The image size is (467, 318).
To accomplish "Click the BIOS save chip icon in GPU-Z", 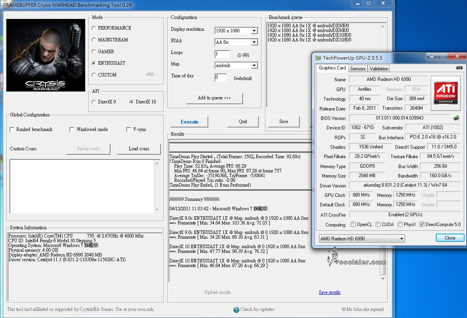I will [x=456, y=118].
